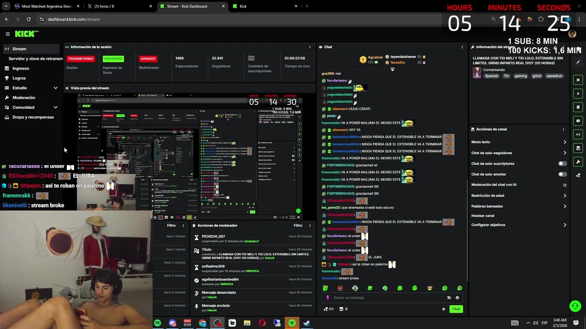
Task: Click the first green emote under chat
Action: pos(326,288)
